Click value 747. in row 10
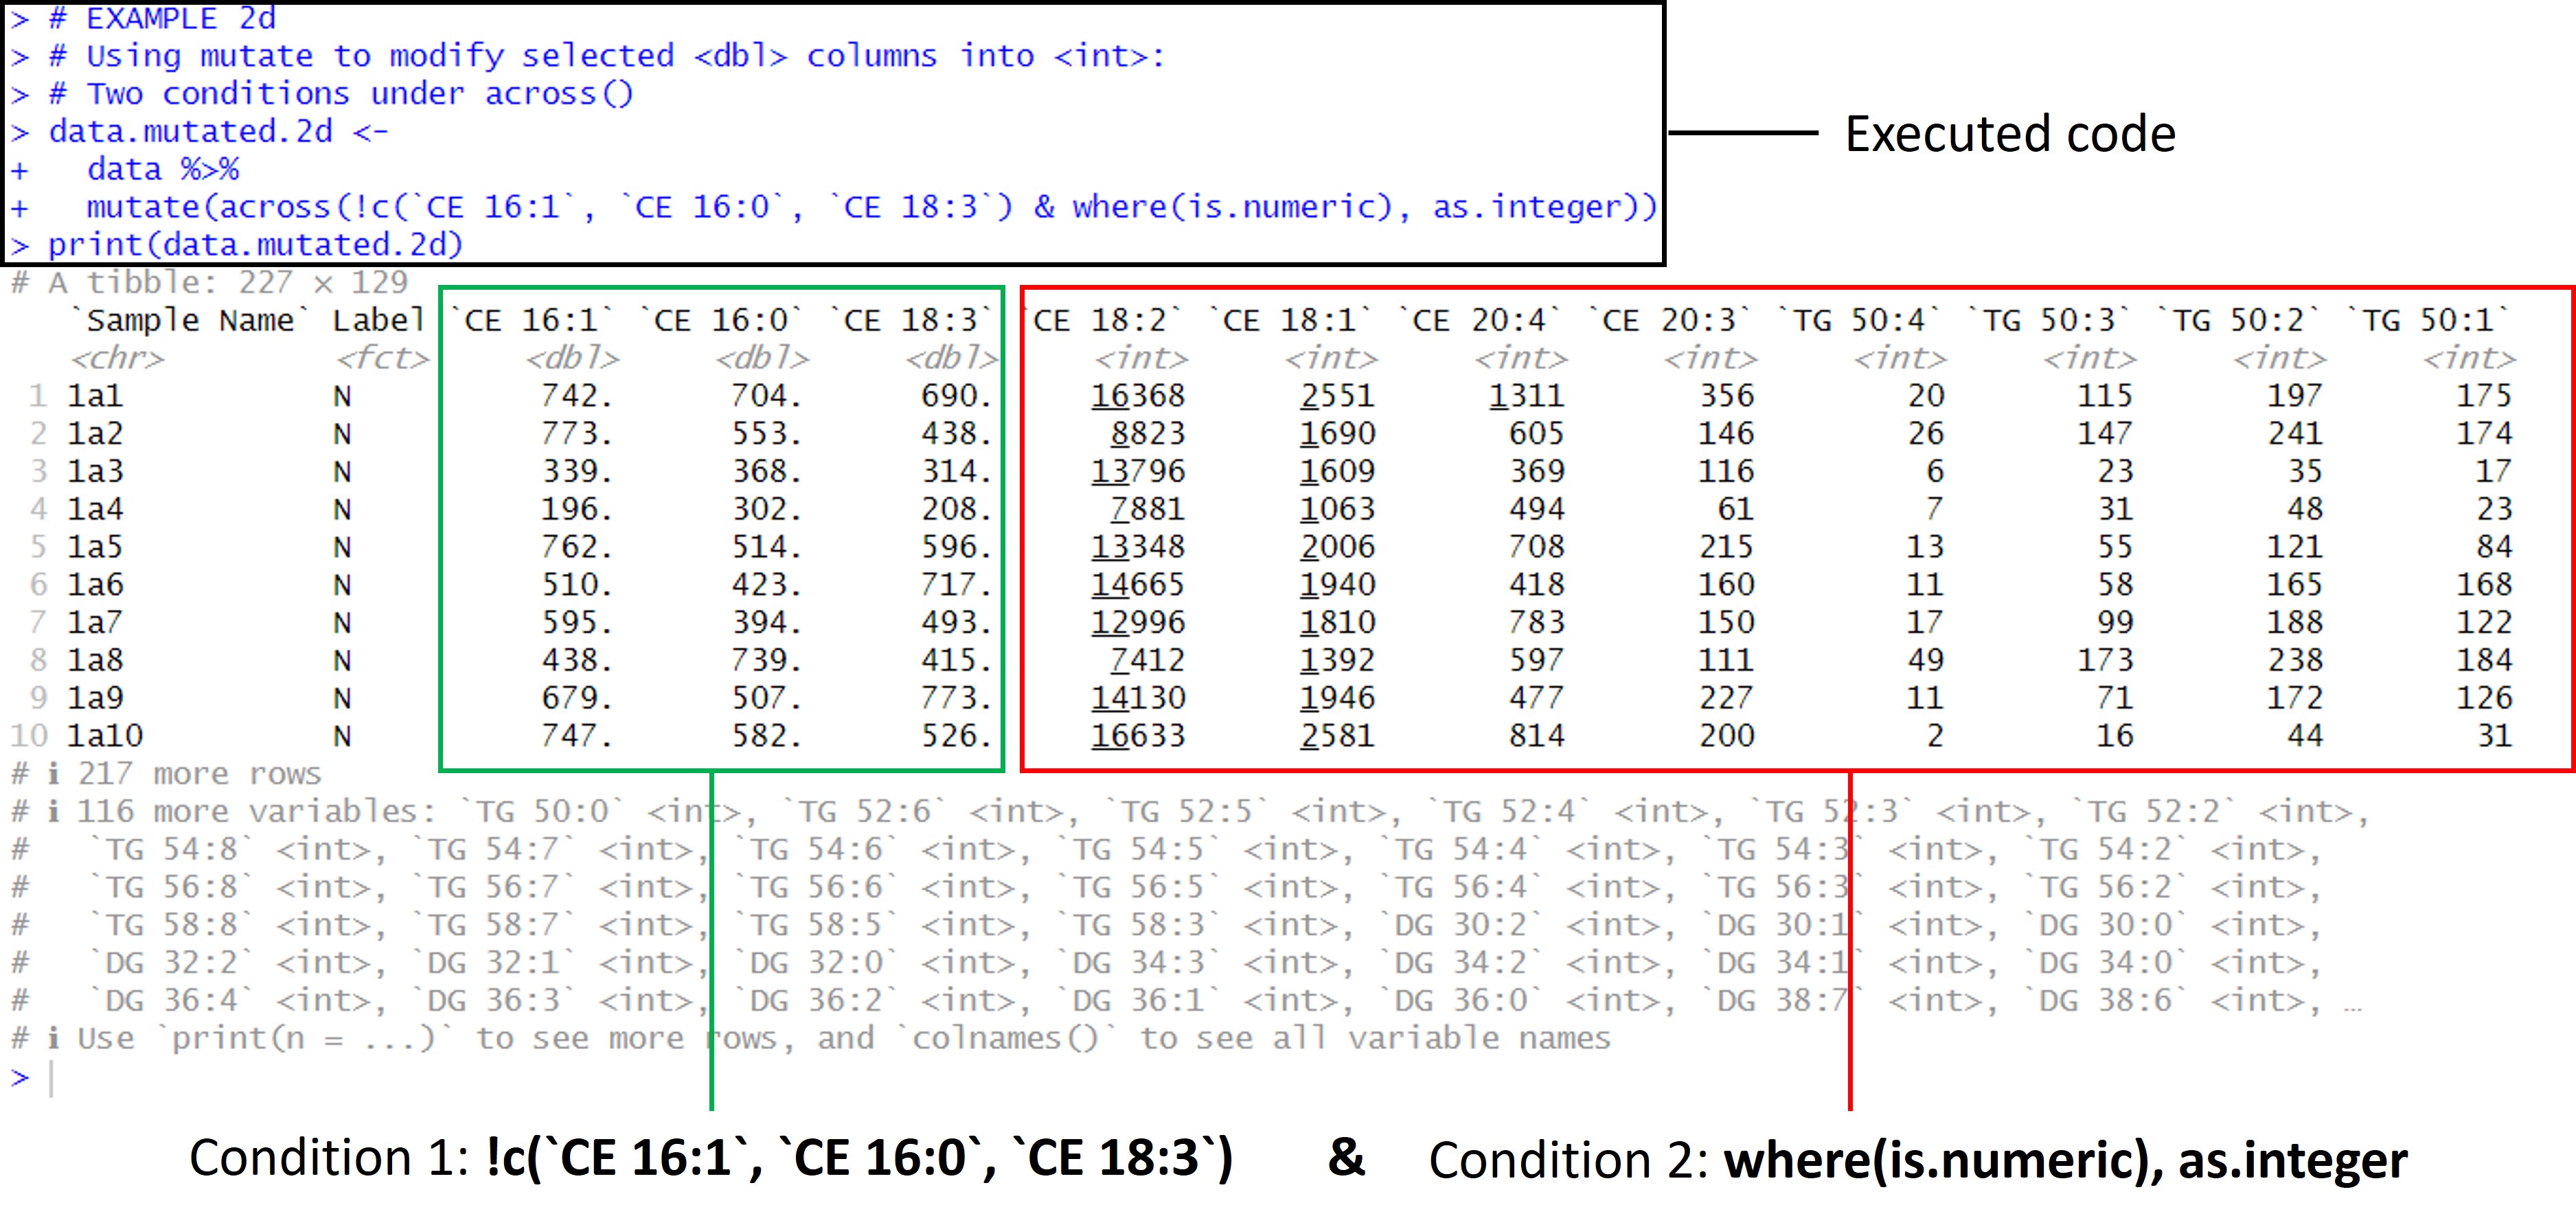The width and height of the screenshot is (2576, 1227). pyautogui.click(x=577, y=736)
